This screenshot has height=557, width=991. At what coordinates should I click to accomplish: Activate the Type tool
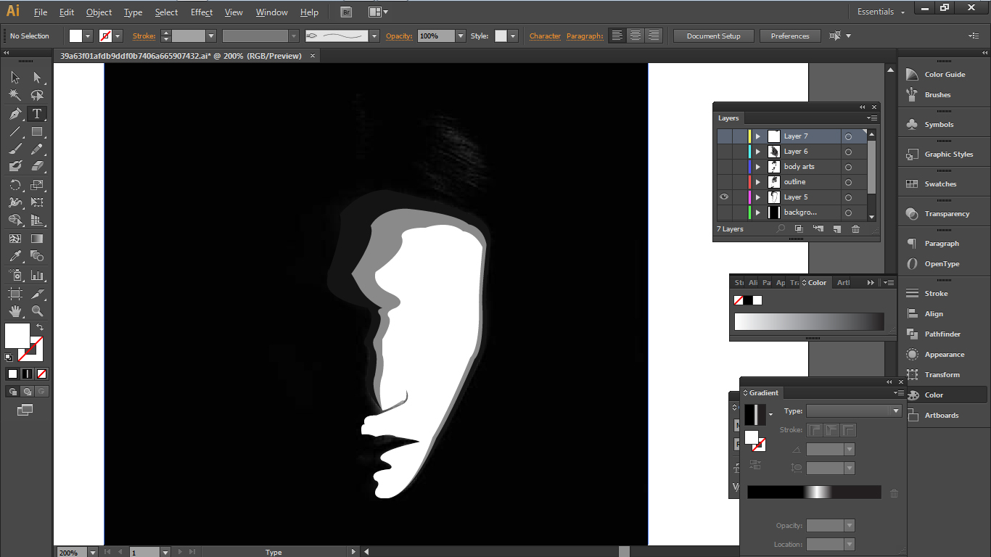37,114
